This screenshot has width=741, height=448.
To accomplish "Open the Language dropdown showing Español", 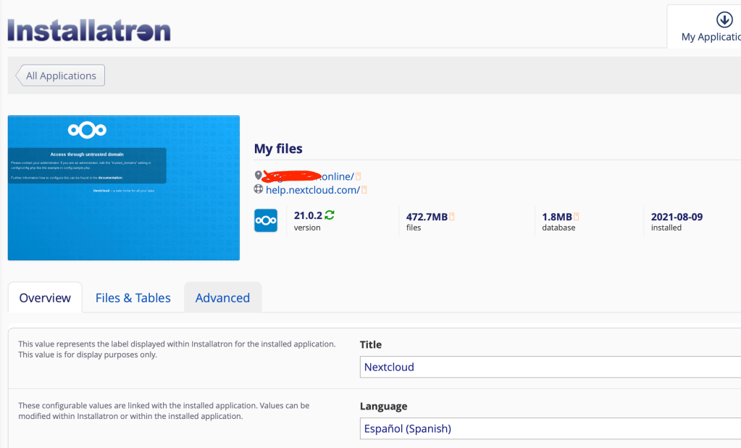I will pos(550,428).
